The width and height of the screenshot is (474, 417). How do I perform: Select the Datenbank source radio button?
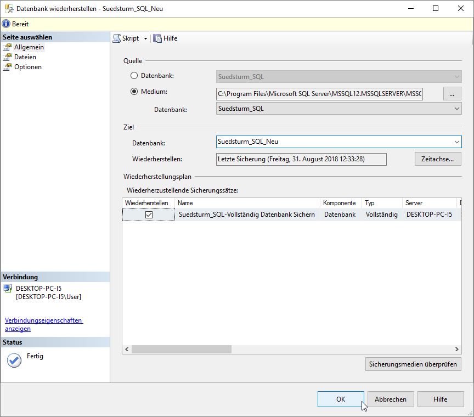(134, 76)
